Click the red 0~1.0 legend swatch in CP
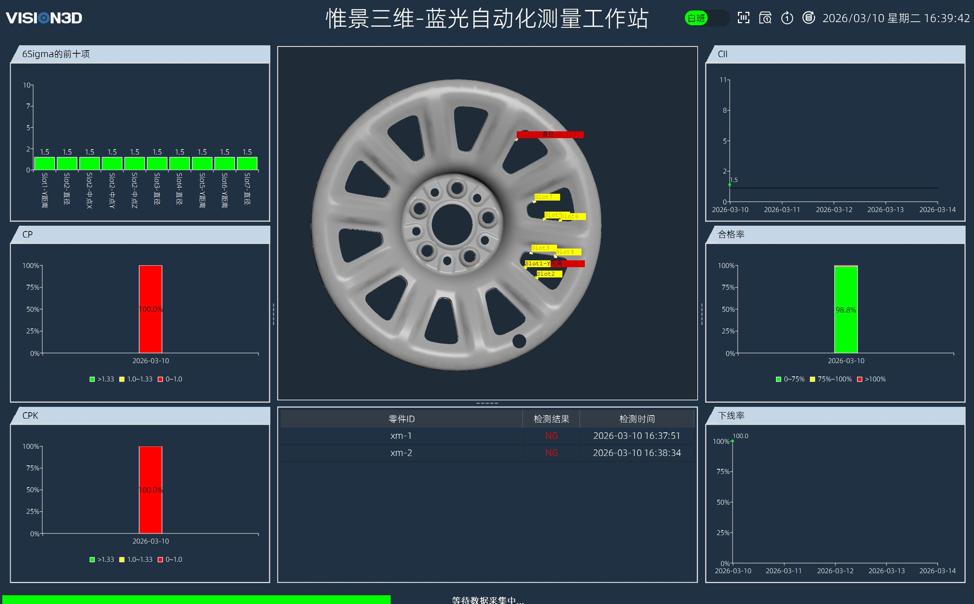 (x=160, y=379)
